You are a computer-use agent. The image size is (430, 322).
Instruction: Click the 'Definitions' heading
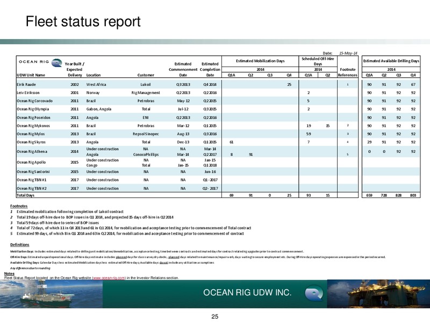coord(20,245)
